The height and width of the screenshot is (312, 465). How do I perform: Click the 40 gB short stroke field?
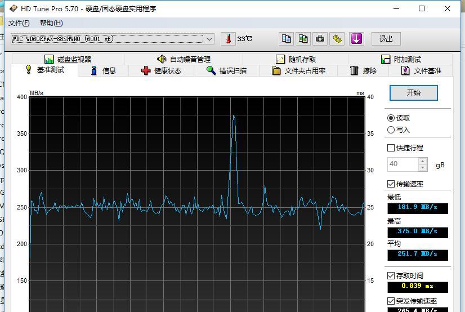coord(403,164)
